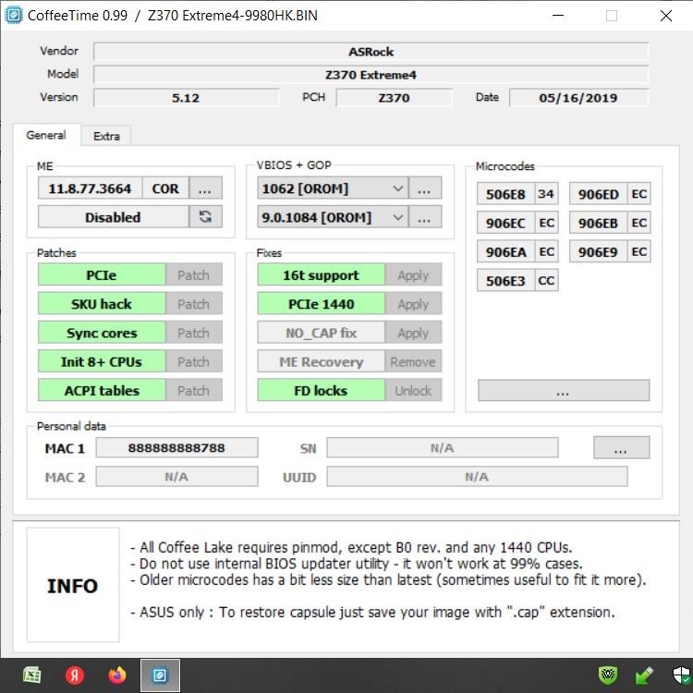Click the date 05/16/2019 field
Screen dimensions: 693x693
(579, 97)
